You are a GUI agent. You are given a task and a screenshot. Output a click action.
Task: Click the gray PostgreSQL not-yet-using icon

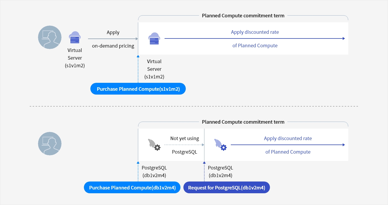[x=154, y=144]
